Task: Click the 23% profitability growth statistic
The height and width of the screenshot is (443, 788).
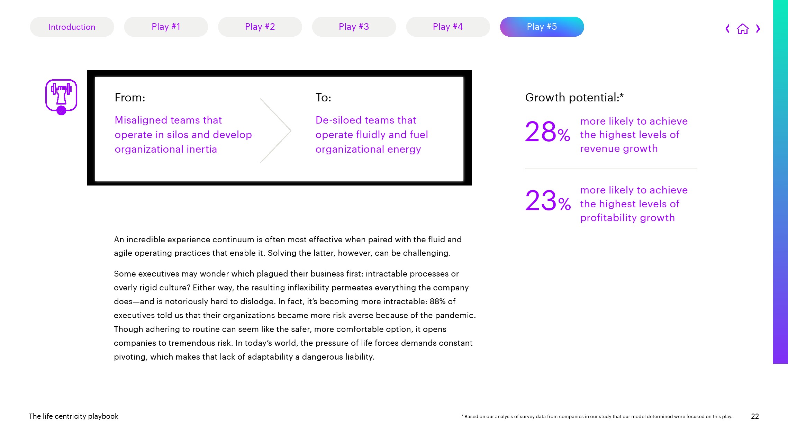Action: (548, 201)
